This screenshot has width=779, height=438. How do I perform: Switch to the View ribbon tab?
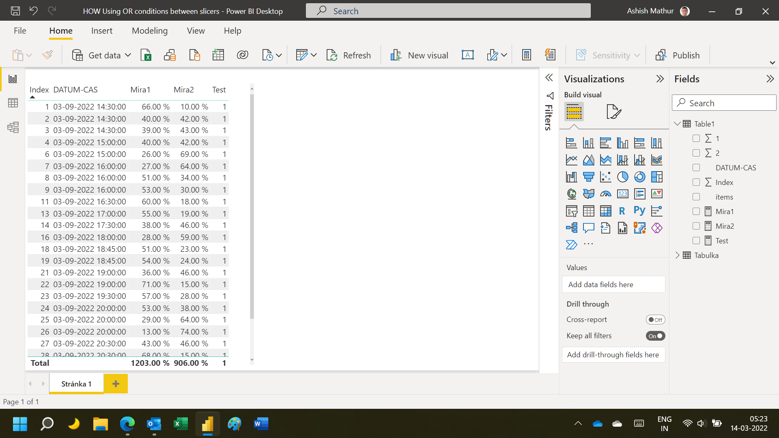click(196, 31)
